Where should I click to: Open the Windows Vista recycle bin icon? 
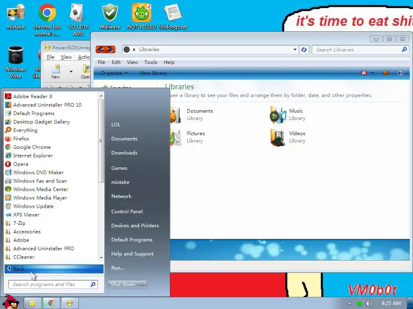pyautogui.click(x=15, y=62)
